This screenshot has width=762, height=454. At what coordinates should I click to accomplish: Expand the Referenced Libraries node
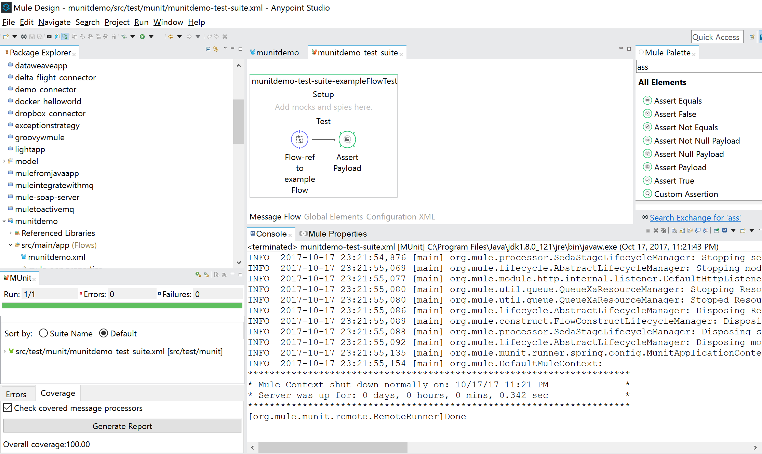tap(11, 233)
